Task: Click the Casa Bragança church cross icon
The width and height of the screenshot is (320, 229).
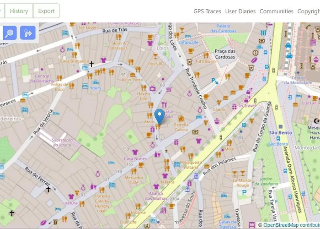Action: click(x=91, y=64)
